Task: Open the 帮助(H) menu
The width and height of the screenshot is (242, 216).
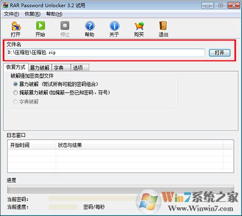Action: [54, 14]
